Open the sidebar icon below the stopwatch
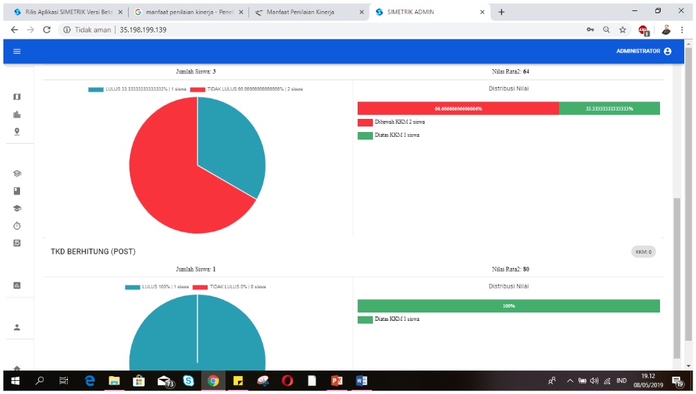 (x=17, y=243)
